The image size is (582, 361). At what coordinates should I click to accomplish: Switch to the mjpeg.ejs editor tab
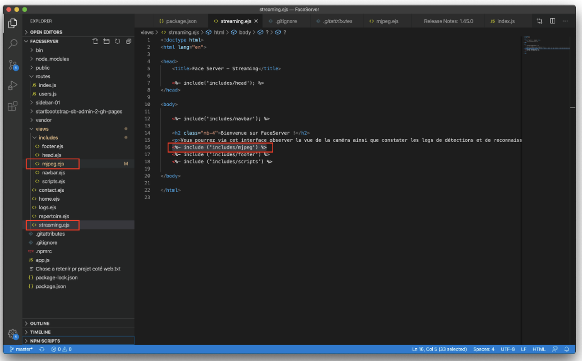(x=384, y=21)
